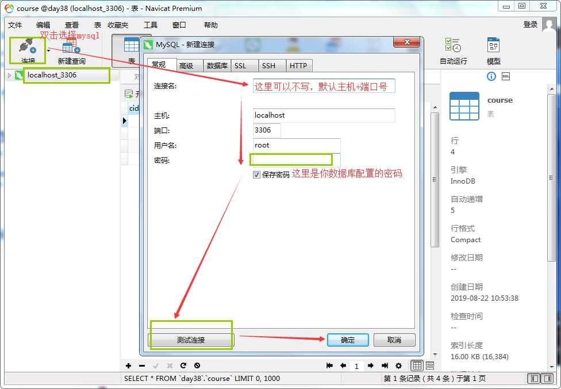Click the discard changes X icon
Viewport: 561px width, 389px height.
(x=170, y=365)
